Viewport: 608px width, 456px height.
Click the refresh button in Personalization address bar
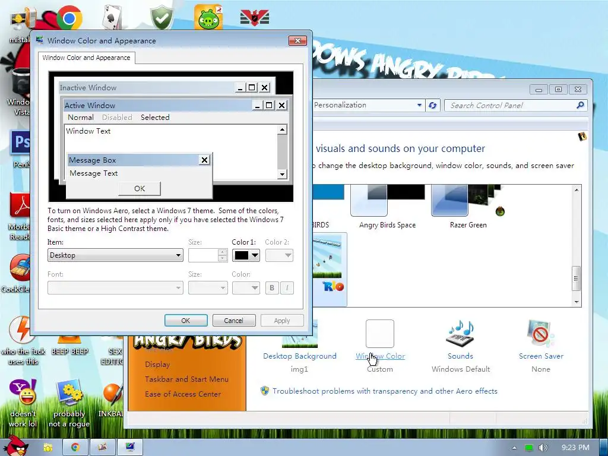coord(433,105)
